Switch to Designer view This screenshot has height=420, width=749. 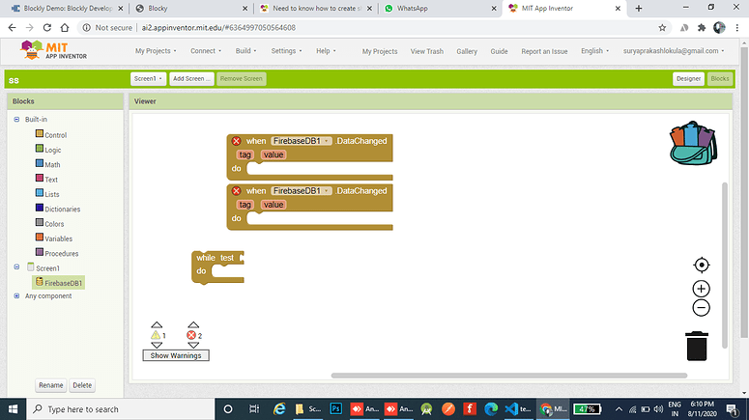coord(687,78)
